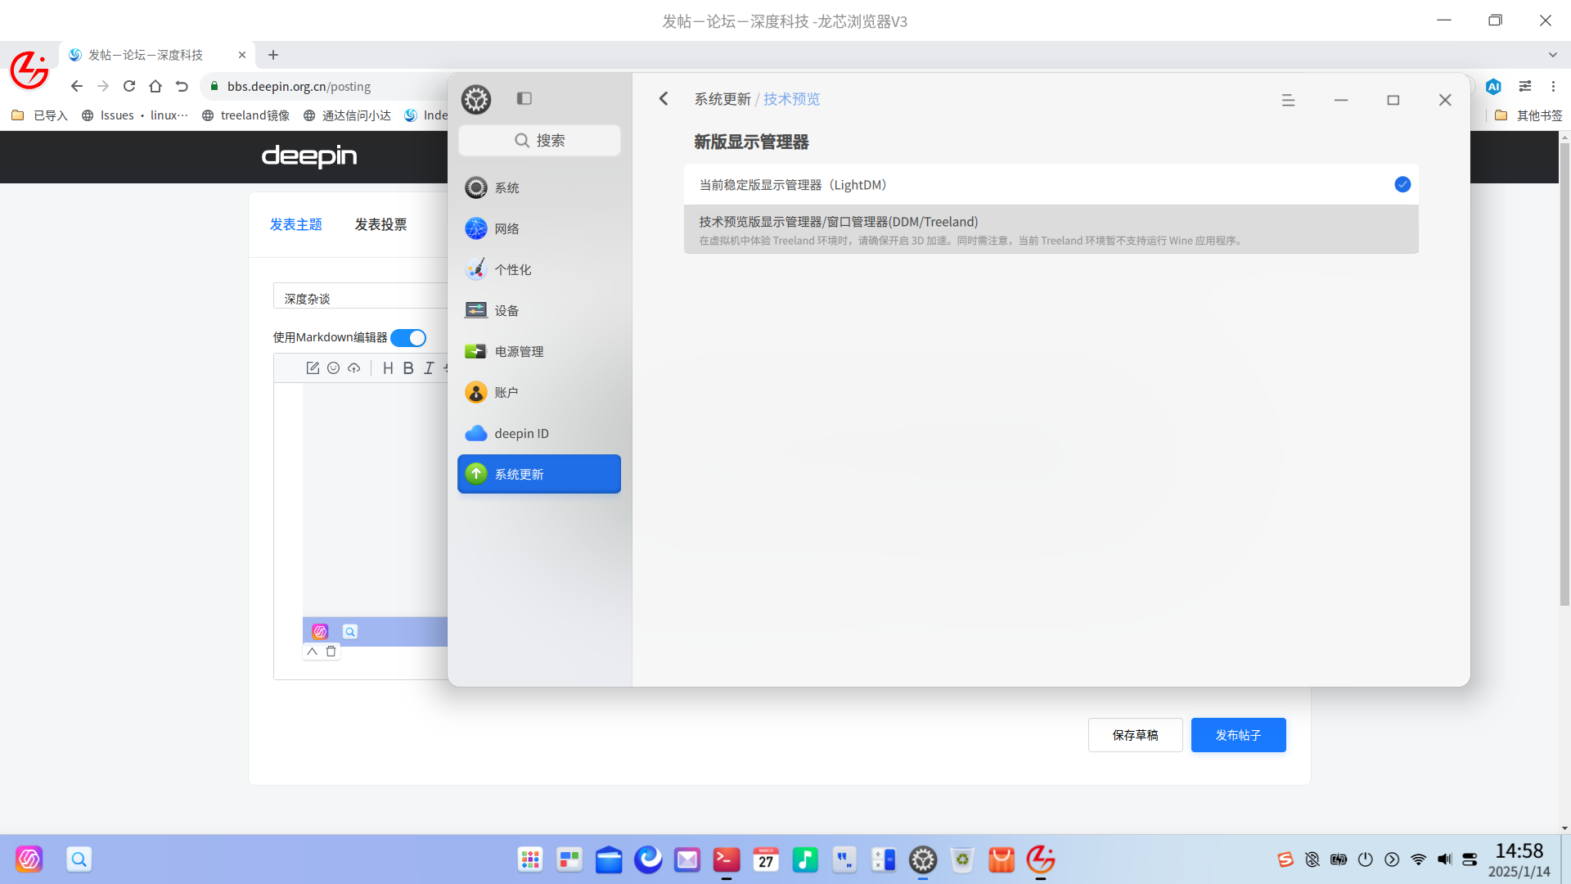
Task: Click the upload icon in editor toolbar
Action: click(x=353, y=368)
